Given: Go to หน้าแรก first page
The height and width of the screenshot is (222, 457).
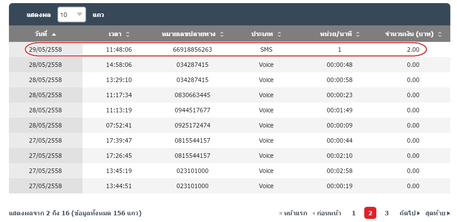Looking at the screenshot, I should pyautogui.click(x=293, y=213).
